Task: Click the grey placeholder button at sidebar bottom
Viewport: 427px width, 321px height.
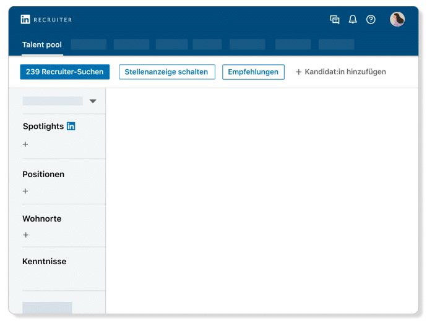Action: [47, 307]
